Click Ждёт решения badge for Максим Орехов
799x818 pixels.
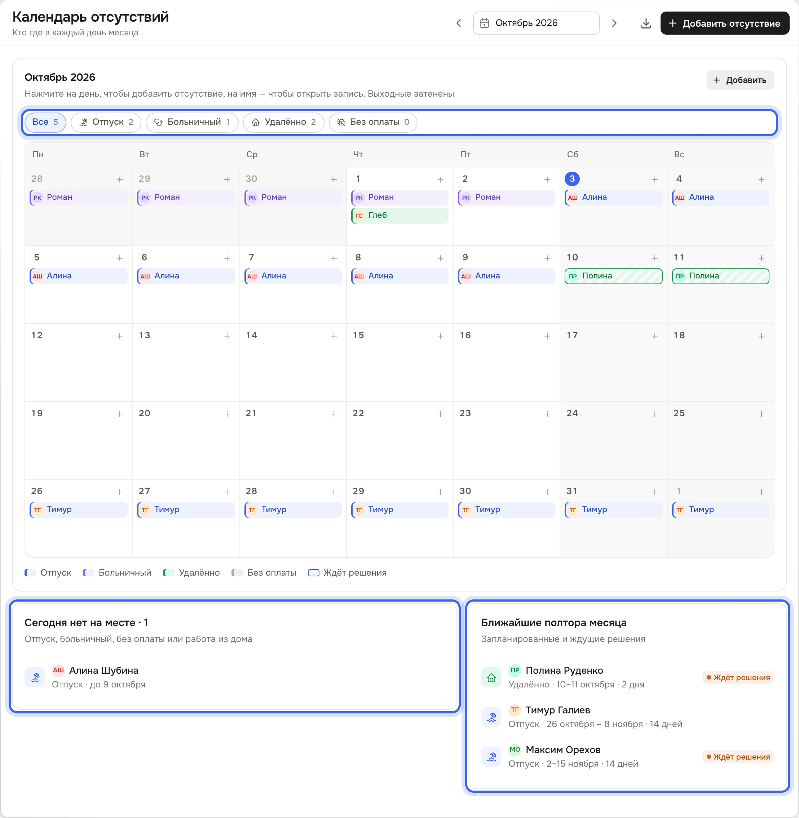(x=738, y=757)
